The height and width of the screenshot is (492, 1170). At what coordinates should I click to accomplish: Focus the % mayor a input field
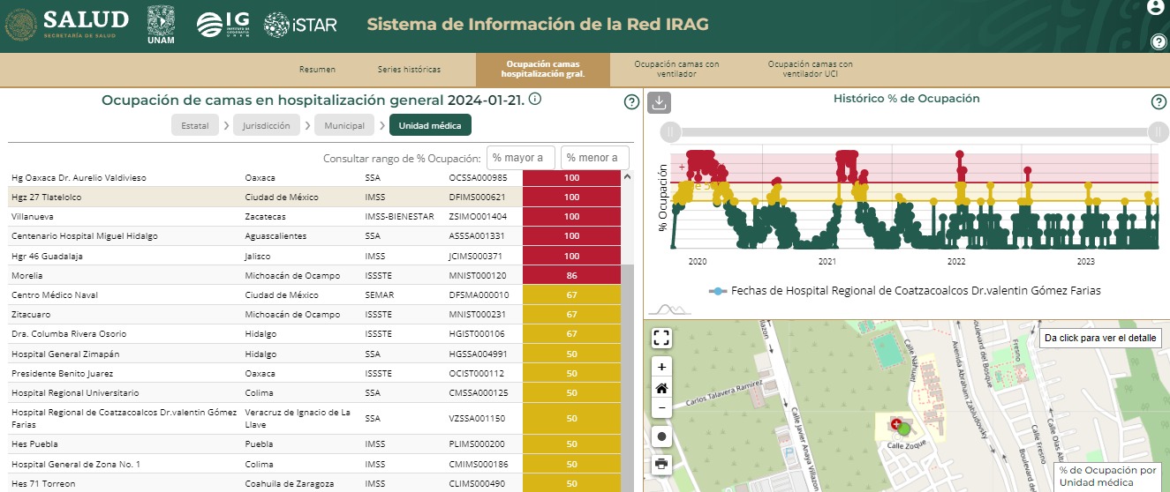[x=521, y=158]
